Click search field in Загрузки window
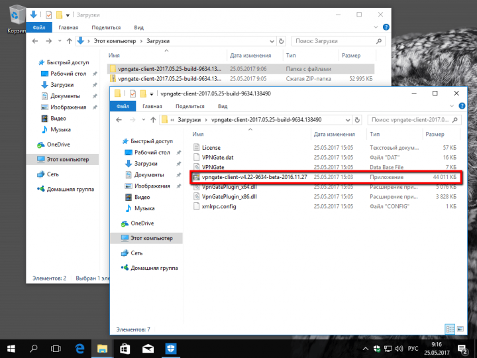Viewport: 477px width, 358px height. coord(339,41)
